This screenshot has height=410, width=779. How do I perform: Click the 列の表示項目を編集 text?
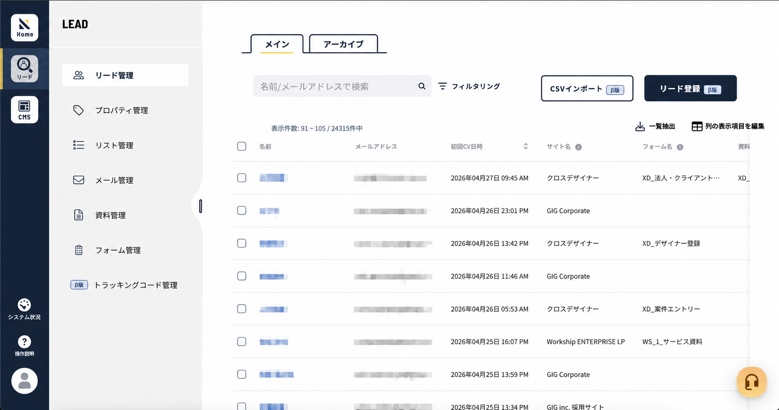tap(734, 126)
